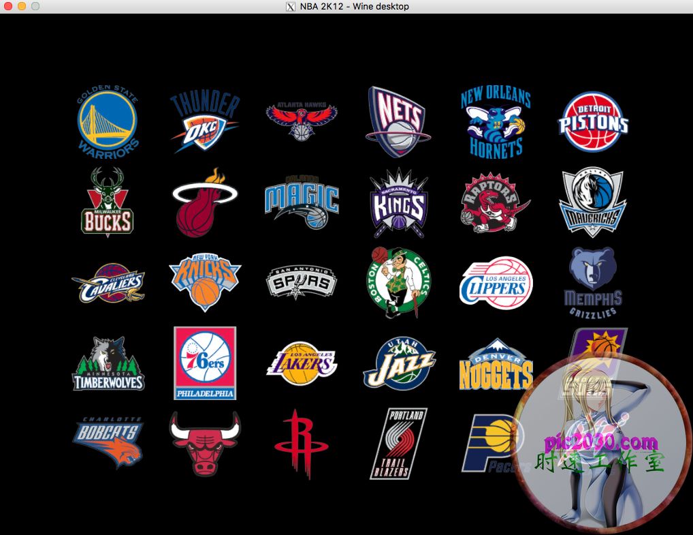This screenshot has height=535, width=693.
Task: Select the Golden State Warriors logo
Action: click(109, 119)
